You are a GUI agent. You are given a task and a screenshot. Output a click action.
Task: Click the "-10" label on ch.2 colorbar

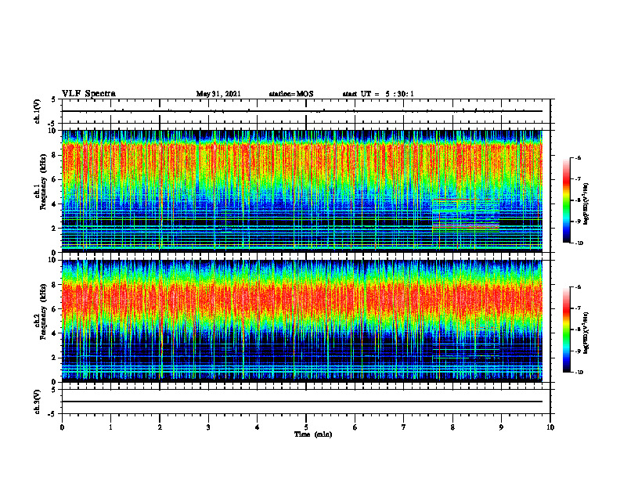579,372
